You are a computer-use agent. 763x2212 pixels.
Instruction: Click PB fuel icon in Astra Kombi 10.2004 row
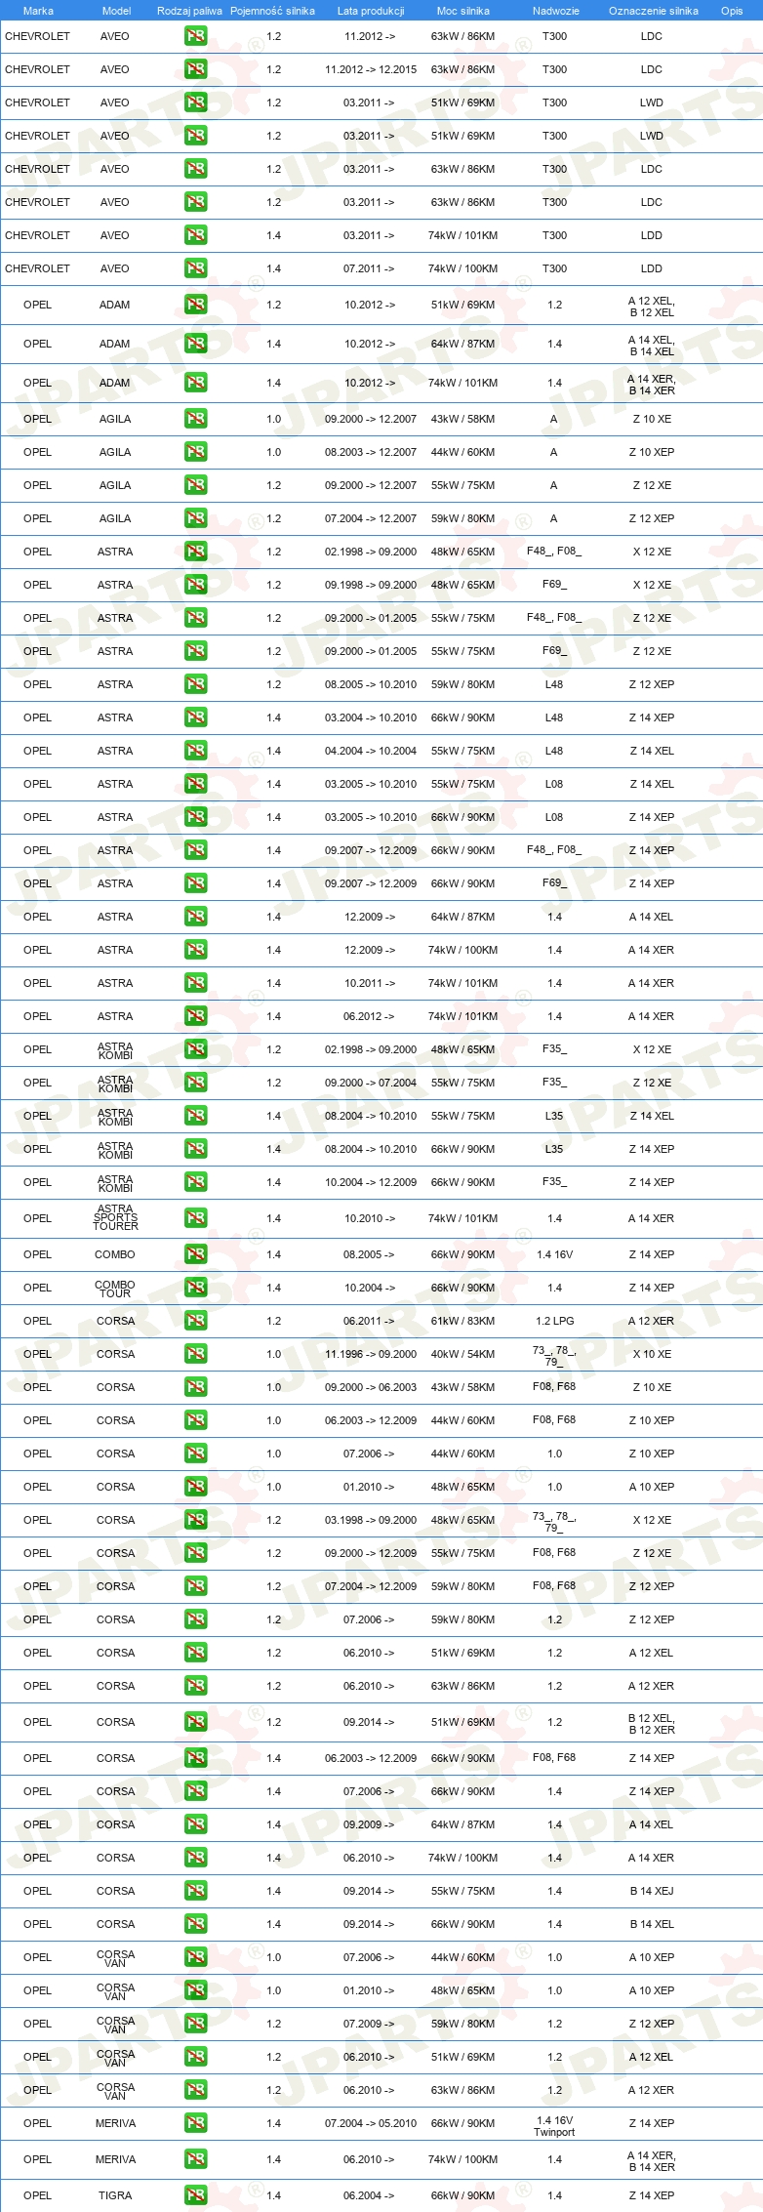pos(195,1182)
